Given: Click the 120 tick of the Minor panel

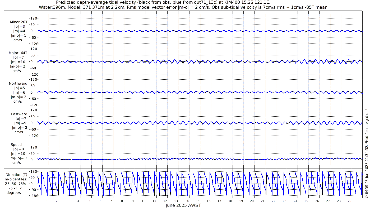Looking at the screenshot, I should (34, 18).
